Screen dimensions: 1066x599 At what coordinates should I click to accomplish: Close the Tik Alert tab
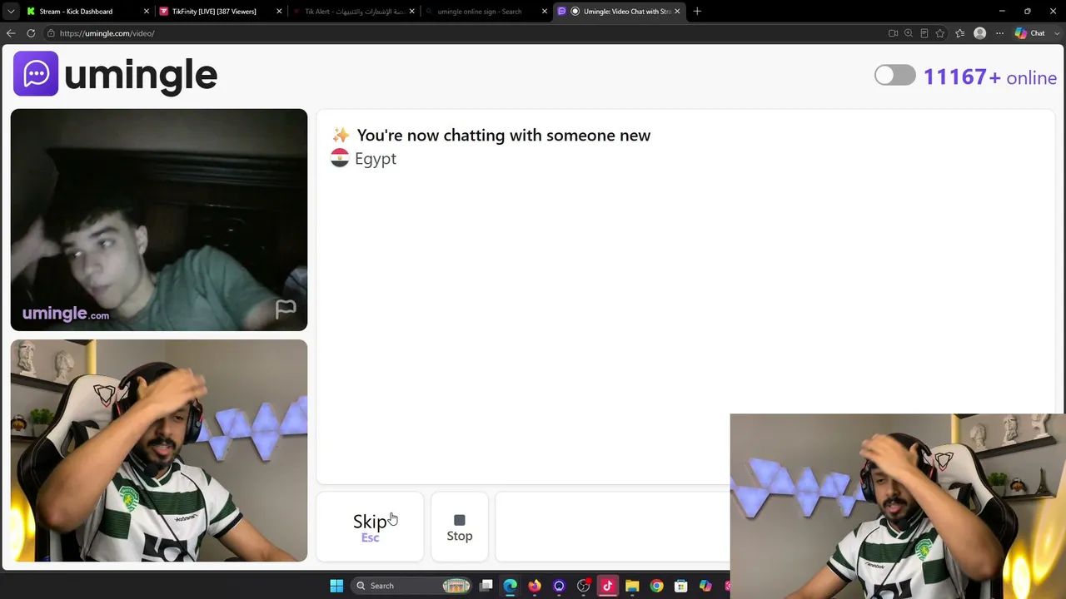pos(411,12)
